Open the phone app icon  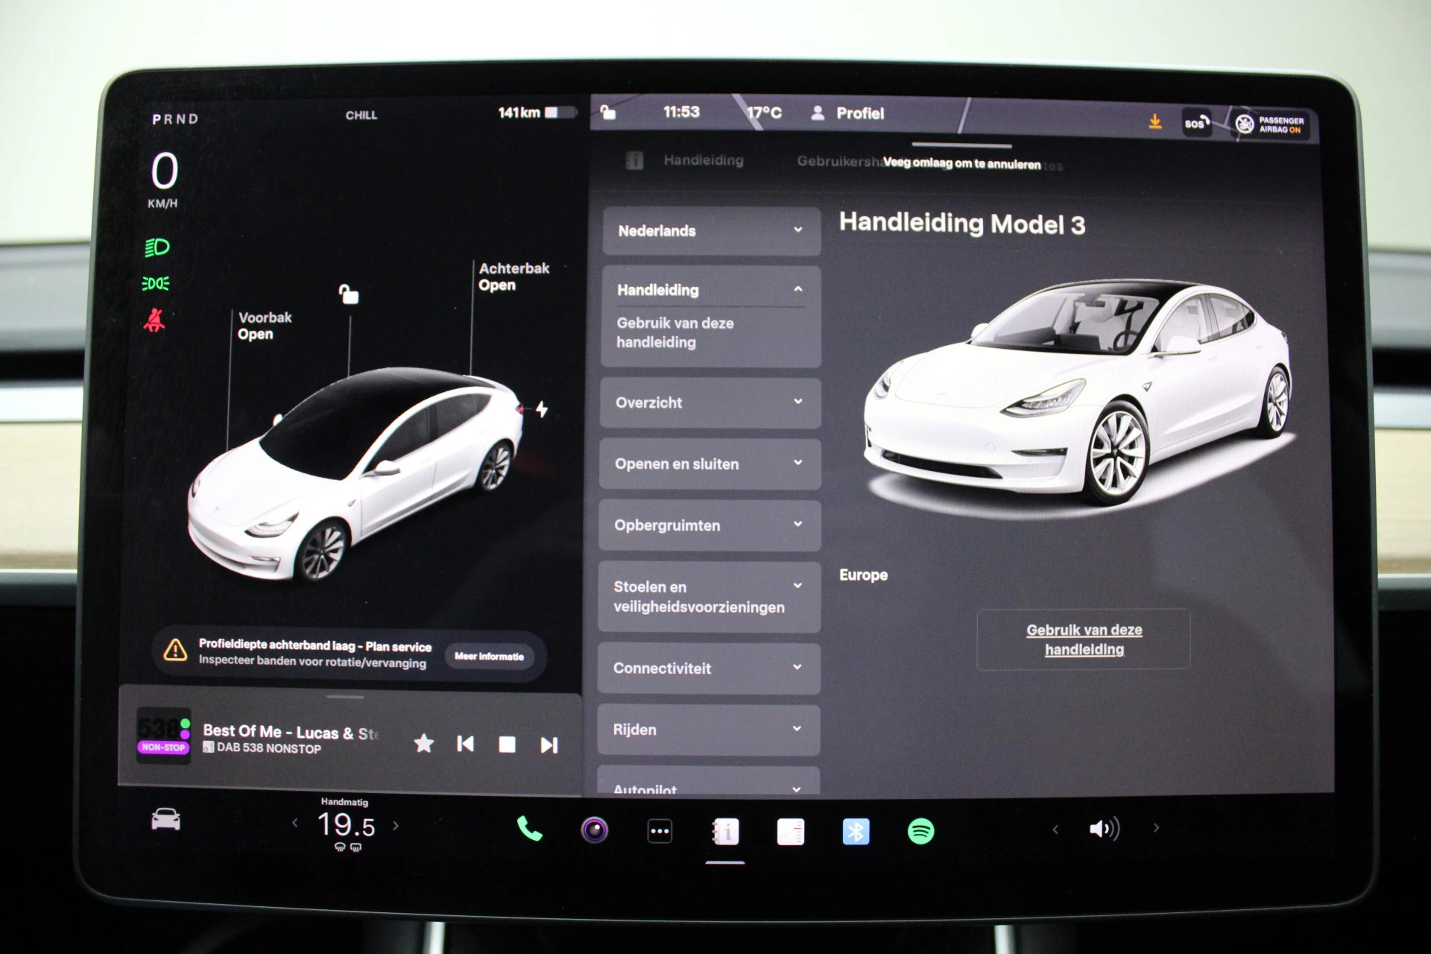pos(529,829)
